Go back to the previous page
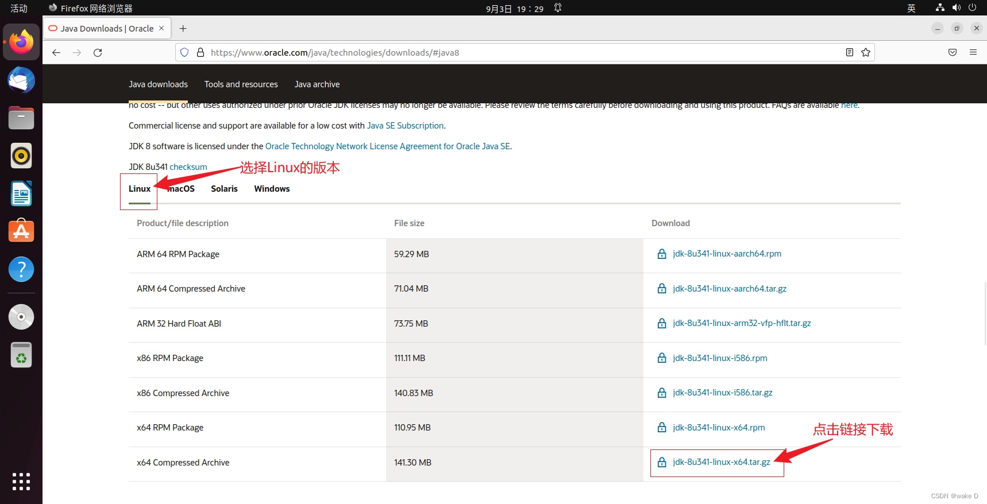The height and width of the screenshot is (504, 987). (x=56, y=52)
